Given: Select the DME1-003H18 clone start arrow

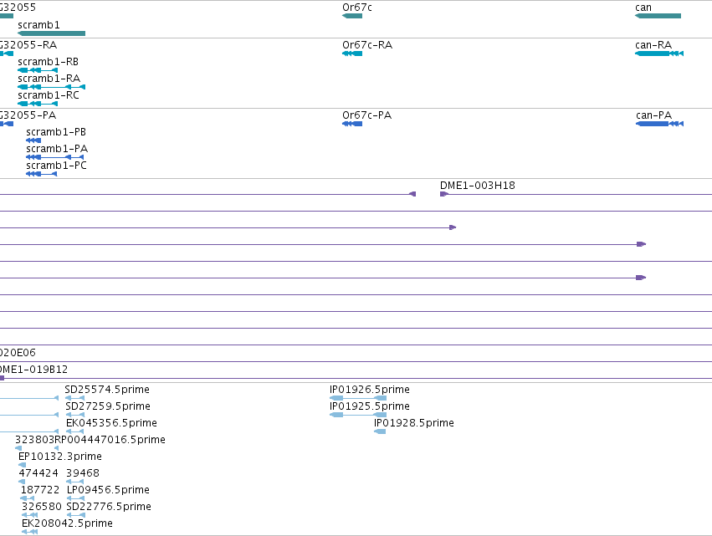Looking at the screenshot, I should pos(444,194).
